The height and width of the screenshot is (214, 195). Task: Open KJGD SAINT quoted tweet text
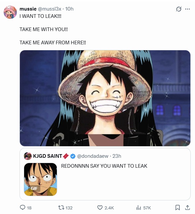coord(104,166)
